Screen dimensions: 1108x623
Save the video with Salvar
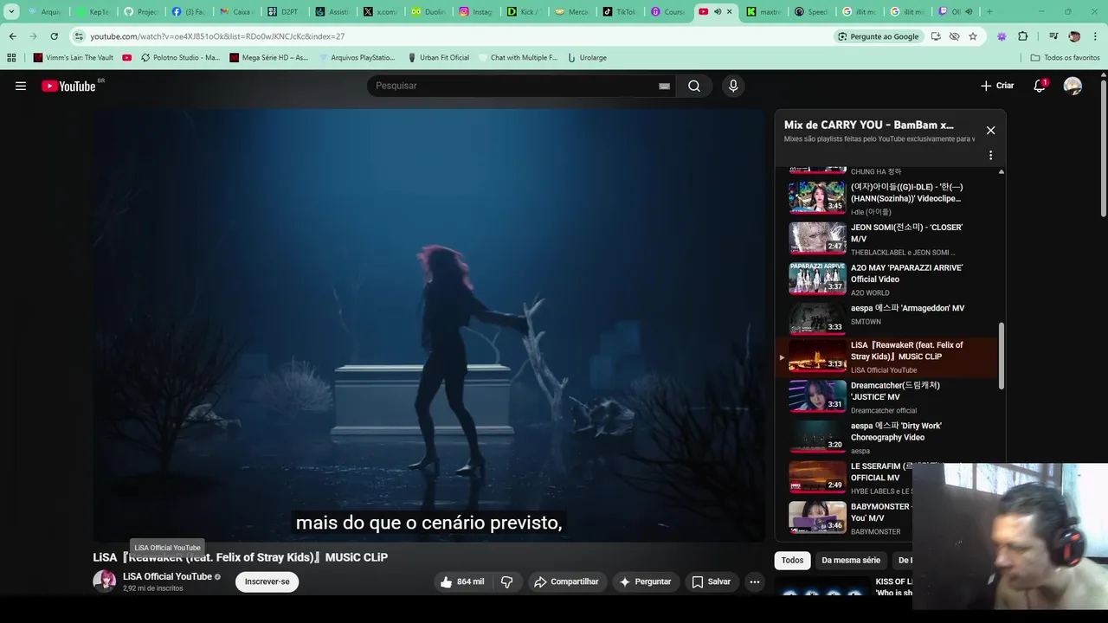click(711, 581)
